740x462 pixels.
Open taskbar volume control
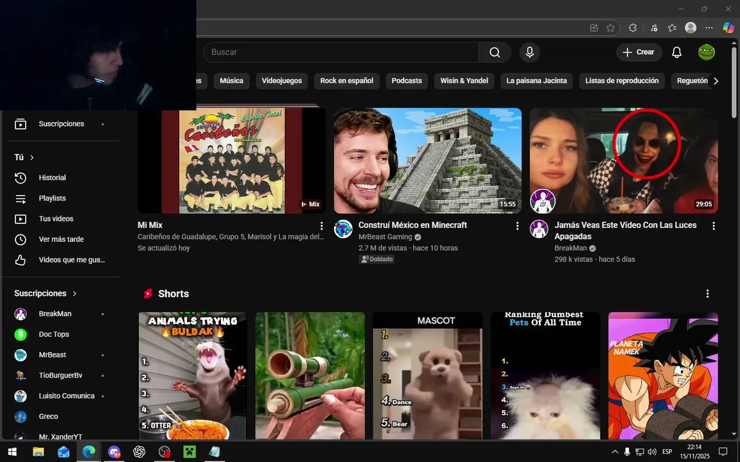[652, 452]
